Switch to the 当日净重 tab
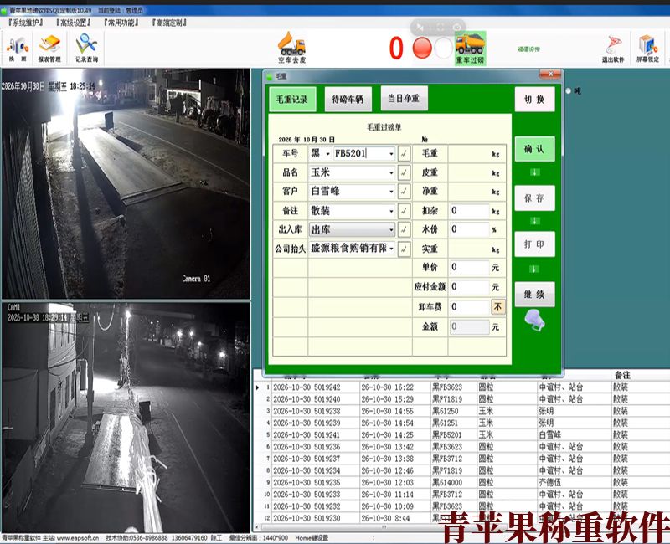Viewport: 670px width, 544px height. tap(404, 99)
